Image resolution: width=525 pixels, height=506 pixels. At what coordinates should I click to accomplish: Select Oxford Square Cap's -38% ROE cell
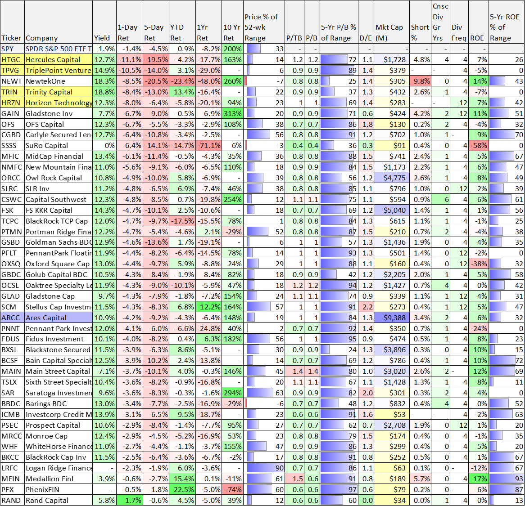(478, 264)
